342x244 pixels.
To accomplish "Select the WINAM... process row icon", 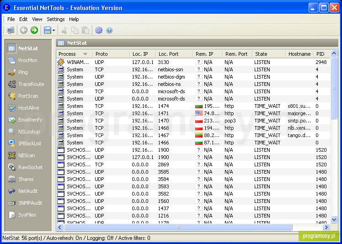I will [61, 62].
